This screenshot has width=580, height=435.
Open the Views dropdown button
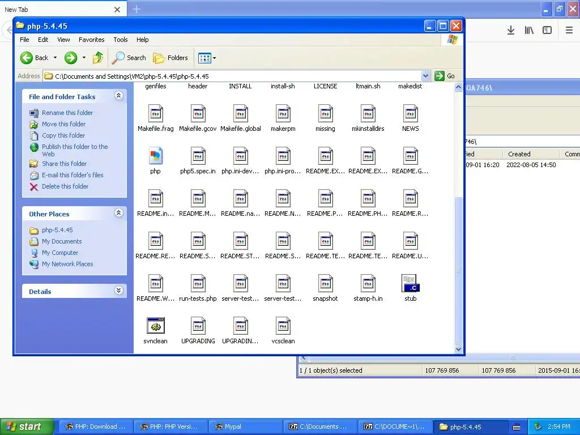207,58
